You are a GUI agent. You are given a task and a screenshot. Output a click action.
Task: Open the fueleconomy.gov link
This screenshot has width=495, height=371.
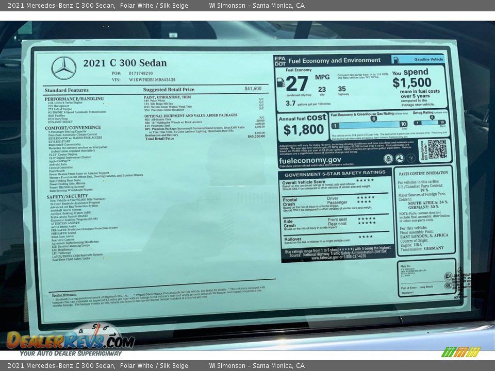(310, 160)
